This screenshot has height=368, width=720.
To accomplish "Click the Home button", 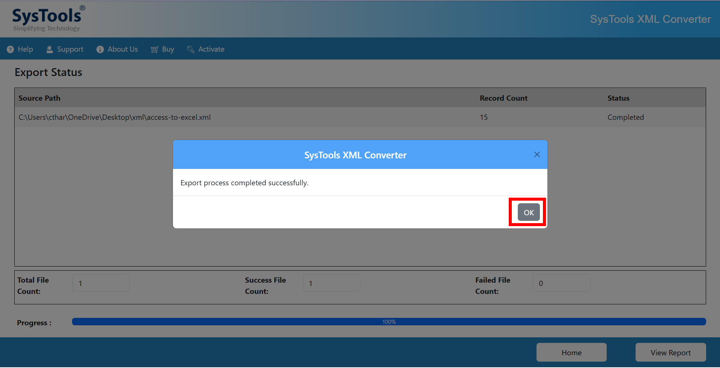I will point(571,352).
